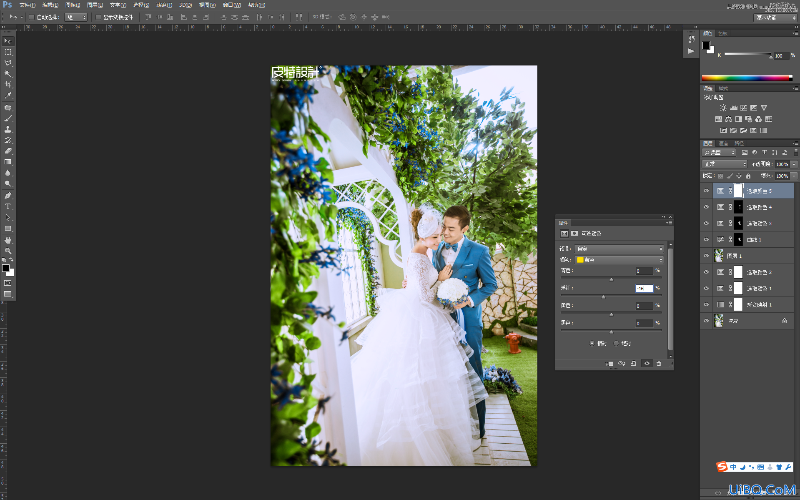Hide the 选取颜色 4 layer
Image resolution: width=800 pixels, height=500 pixels.
[x=706, y=207]
